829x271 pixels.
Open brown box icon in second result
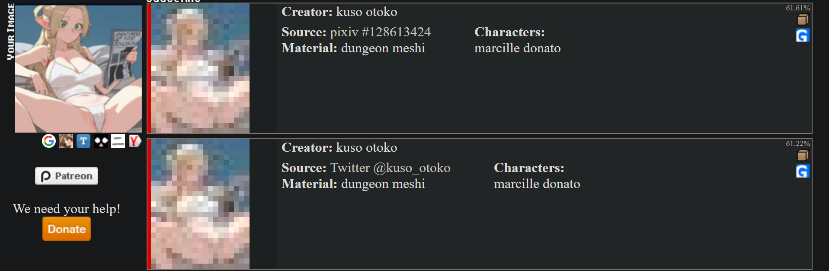coord(803,156)
